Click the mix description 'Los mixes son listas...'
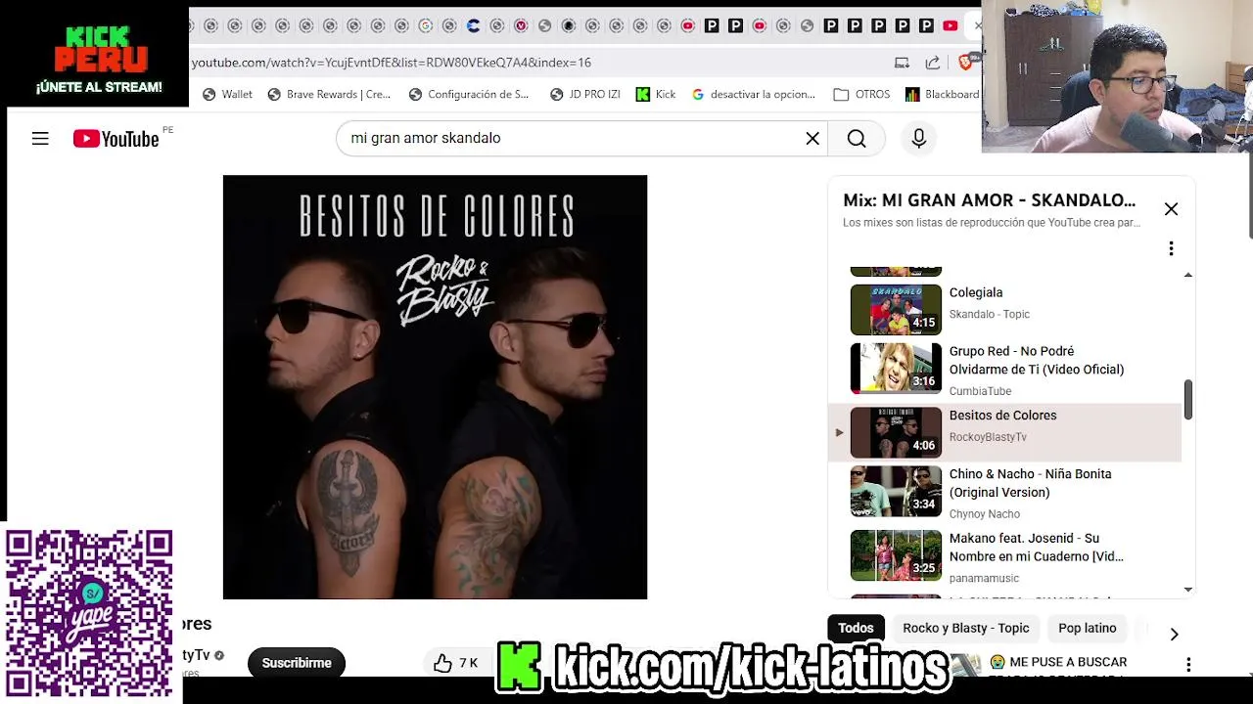Screen dimensions: 1253x704 coord(992,223)
